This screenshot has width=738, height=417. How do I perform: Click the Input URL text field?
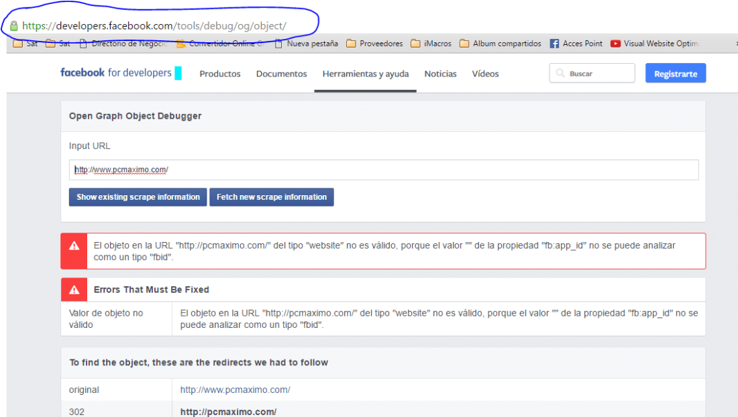tap(384, 170)
